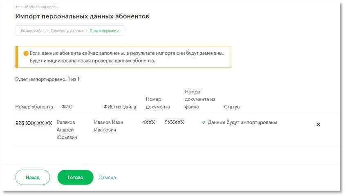Remove the subscriber row with X icon
This screenshot has height=196, width=345.
(318, 125)
